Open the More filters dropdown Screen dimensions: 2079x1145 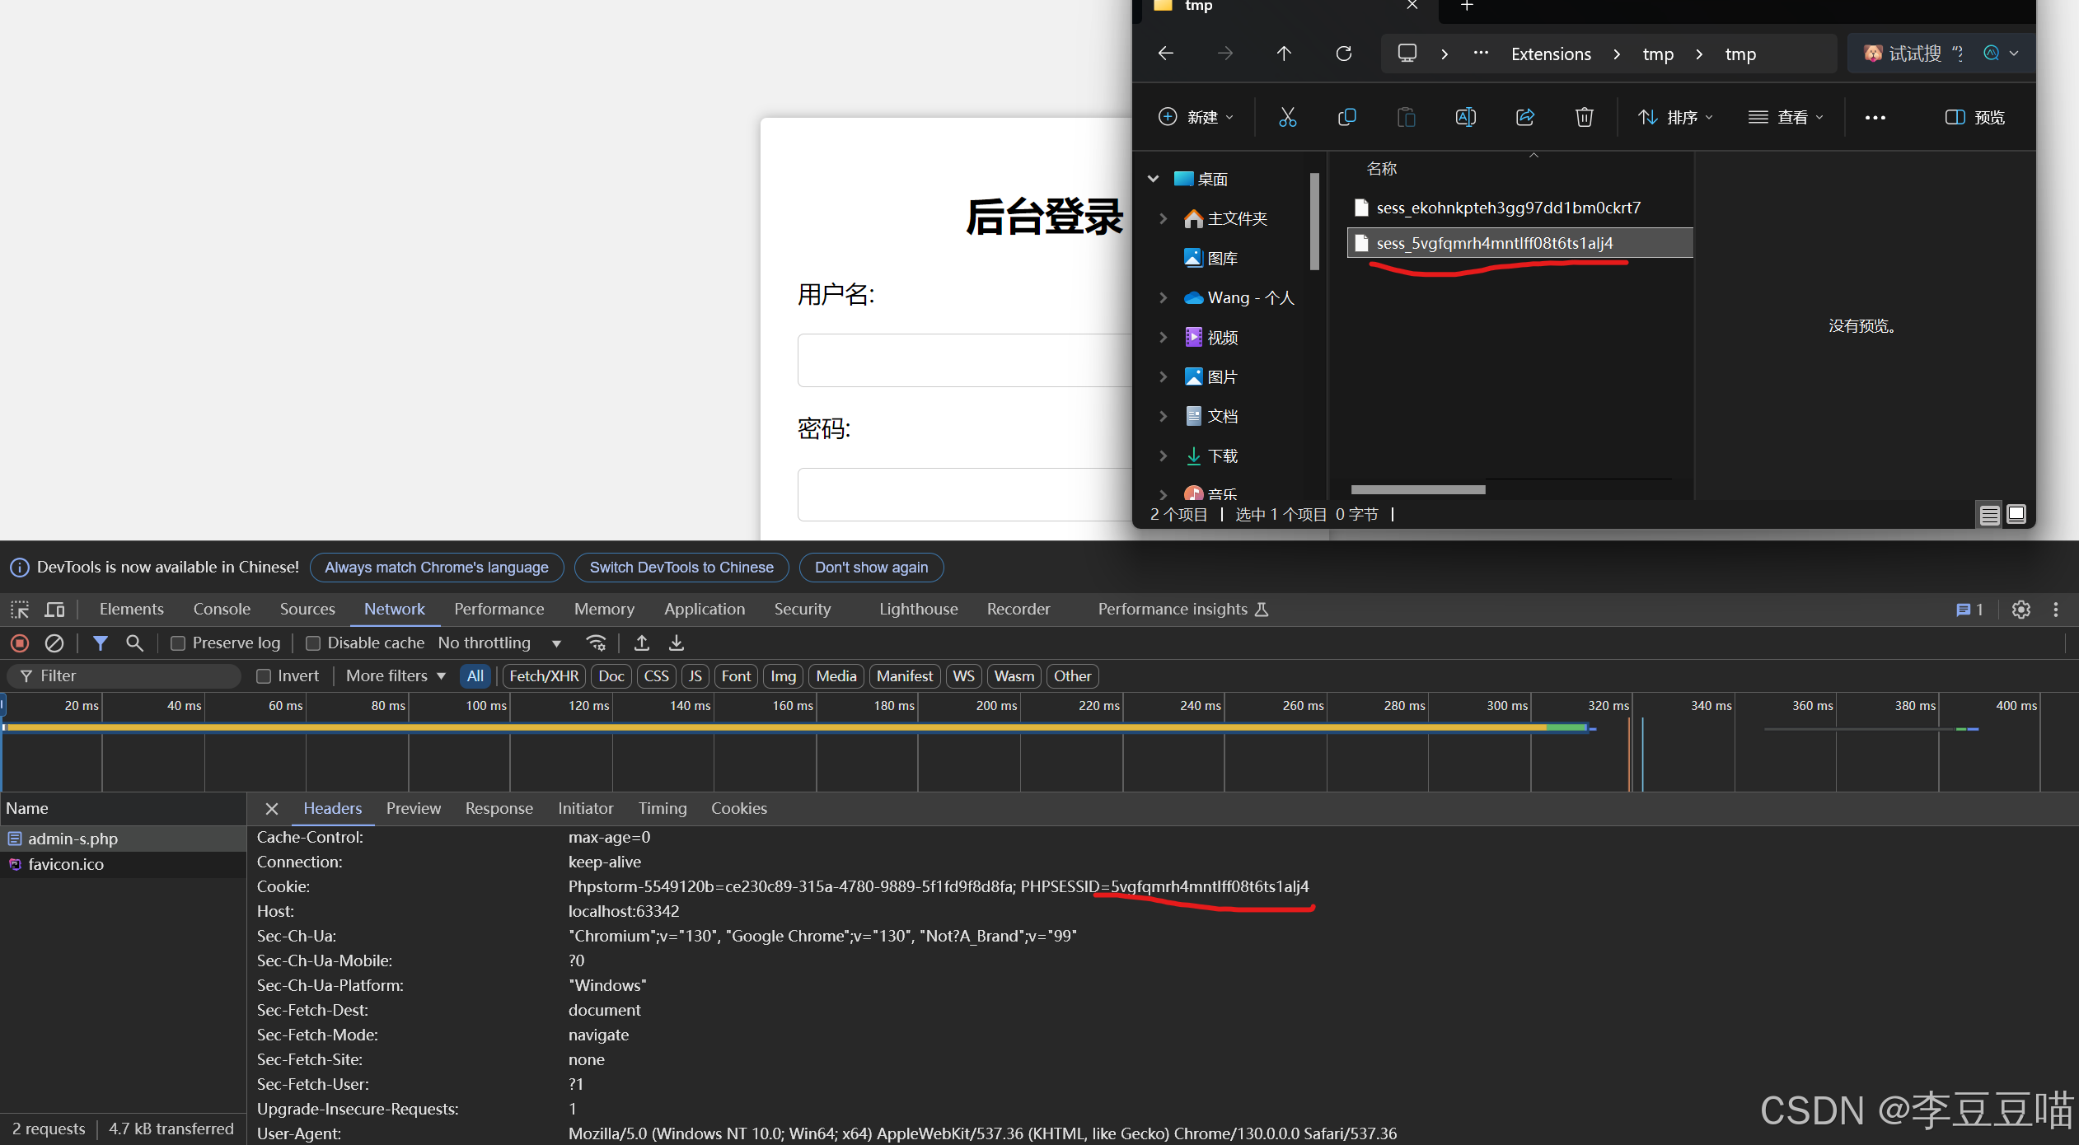click(x=396, y=675)
